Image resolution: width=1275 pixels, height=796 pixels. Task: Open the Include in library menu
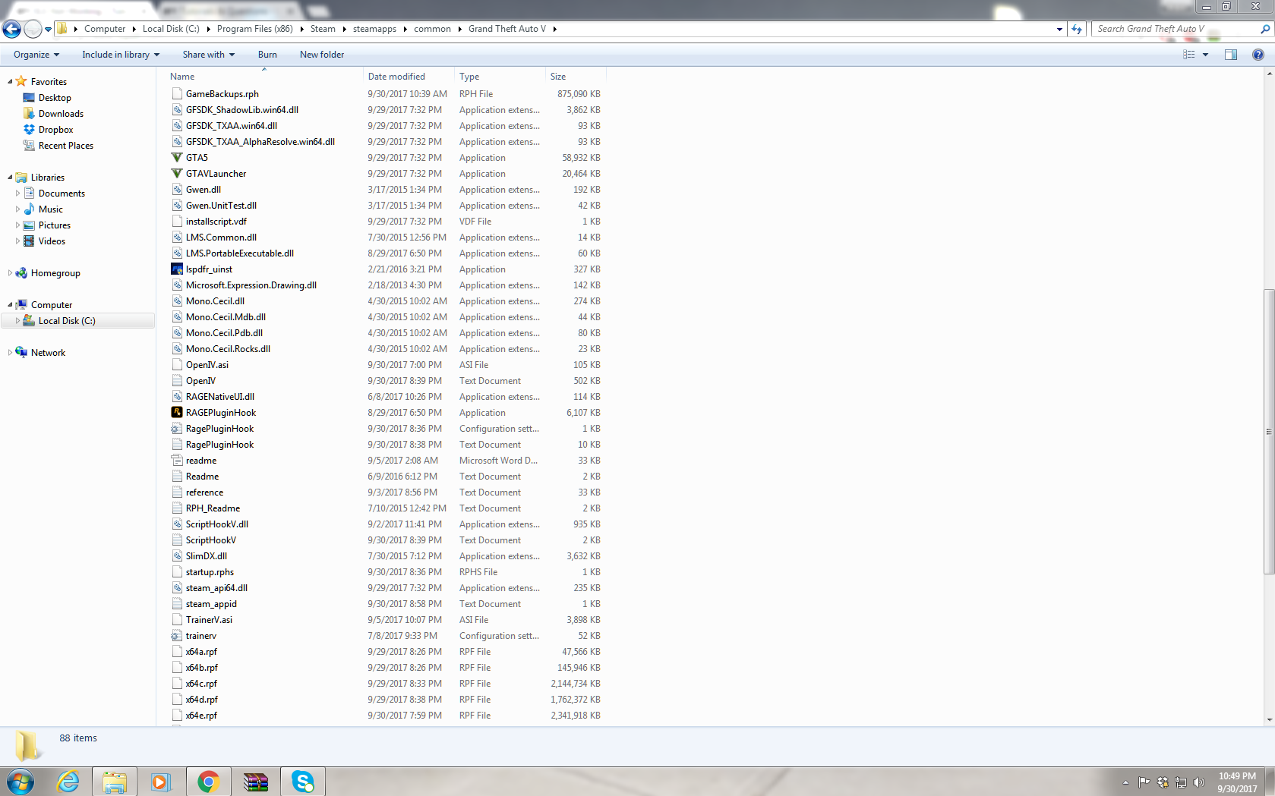pos(121,55)
